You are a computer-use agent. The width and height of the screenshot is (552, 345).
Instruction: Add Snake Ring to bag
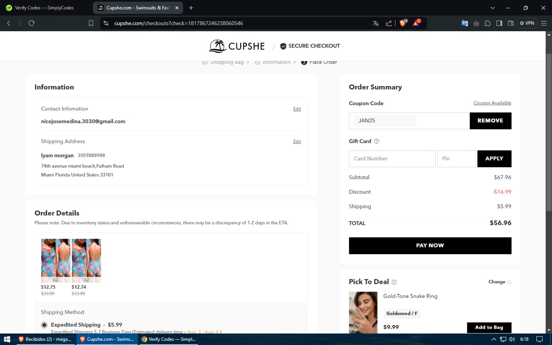489,327
